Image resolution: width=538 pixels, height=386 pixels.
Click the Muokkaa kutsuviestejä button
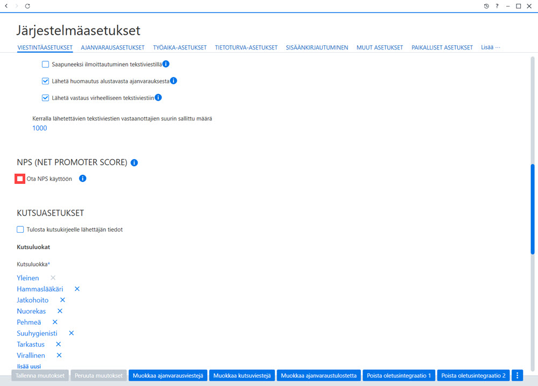click(x=242, y=375)
